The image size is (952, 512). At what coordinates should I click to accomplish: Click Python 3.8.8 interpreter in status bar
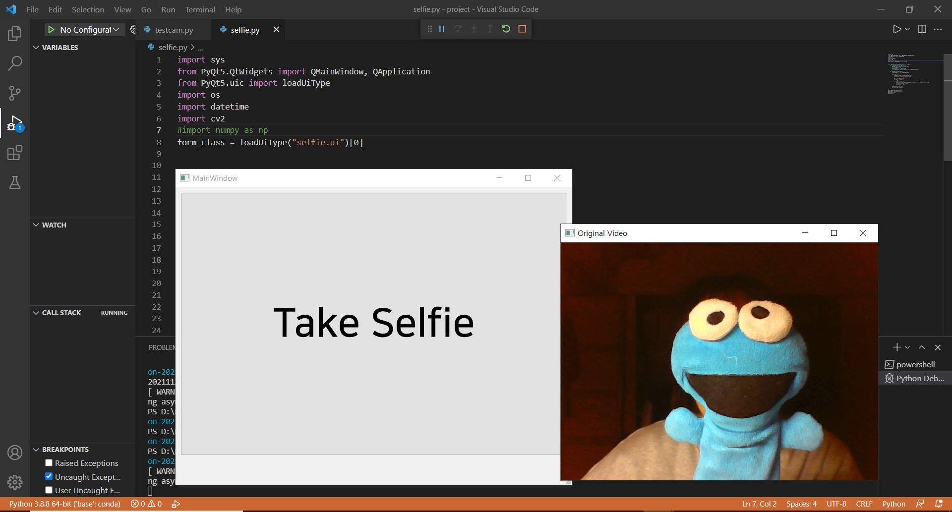[64, 504]
